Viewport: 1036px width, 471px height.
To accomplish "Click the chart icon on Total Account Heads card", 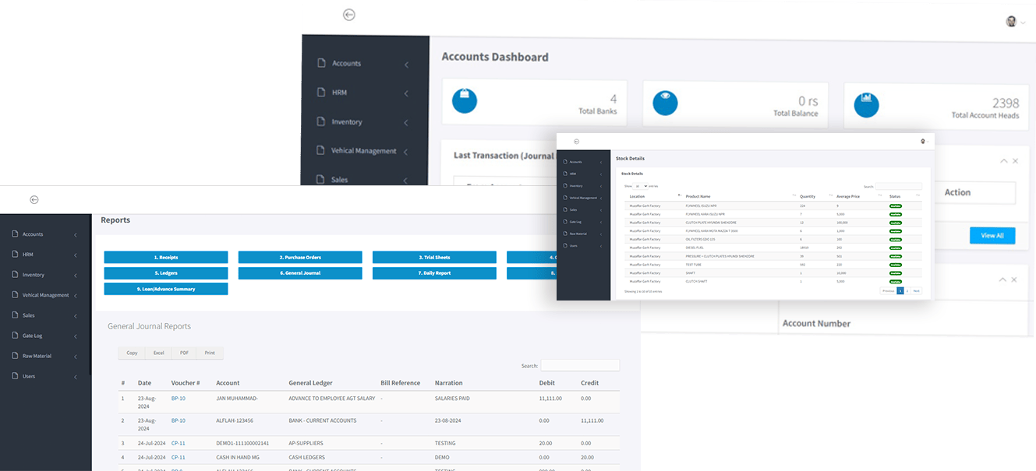I will 866,105.
